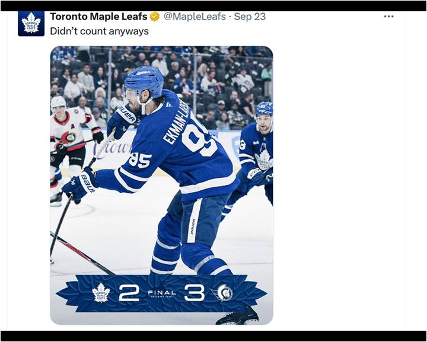Open the Maple Leafs profile avatar
This screenshot has height=342, width=427.
(x=31, y=23)
